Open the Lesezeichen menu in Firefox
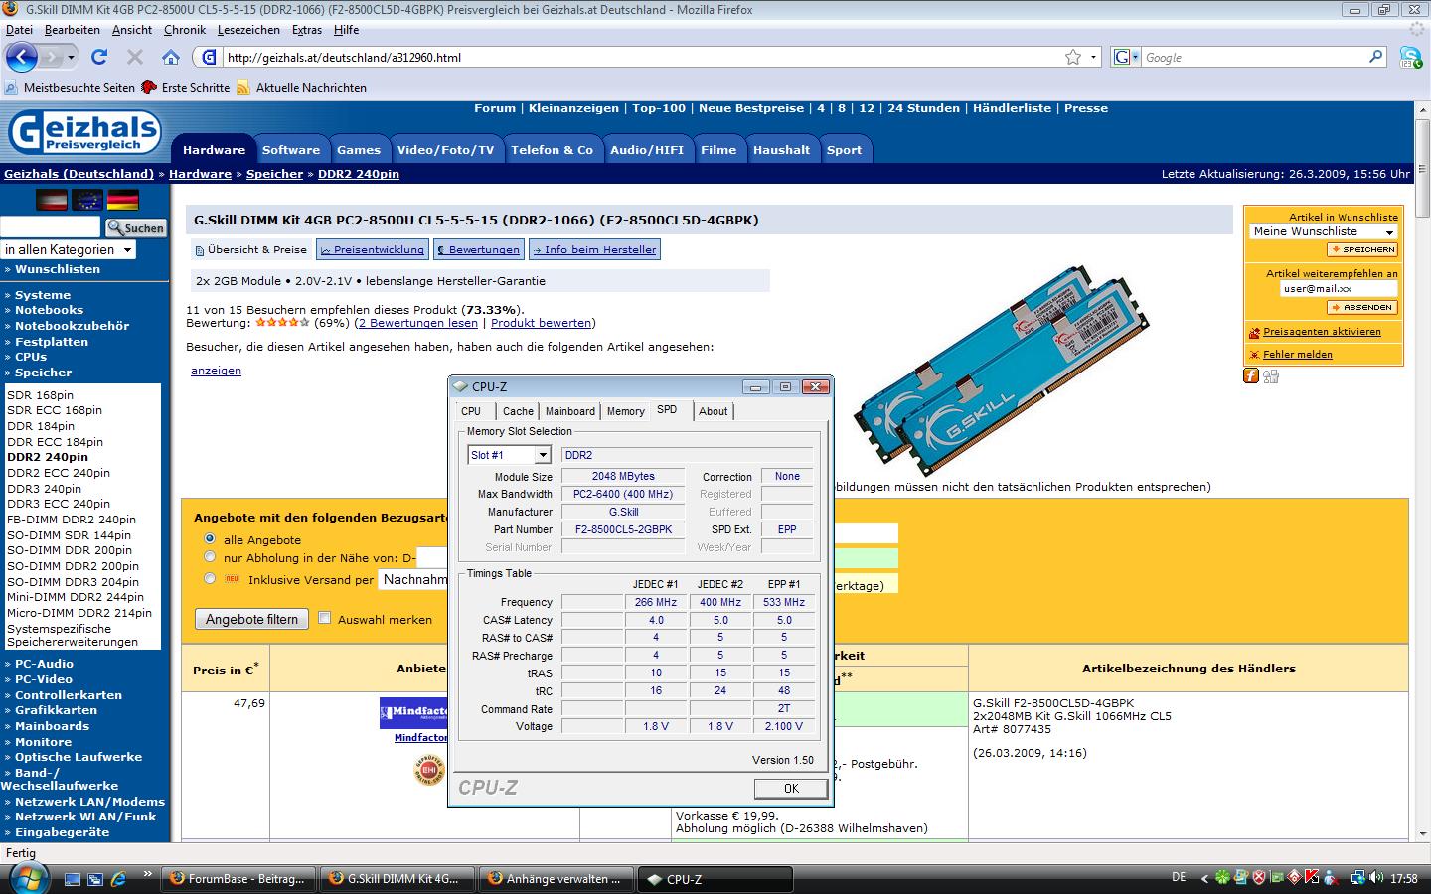Image resolution: width=1431 pixels, height=894 pixels. [248, 30]
